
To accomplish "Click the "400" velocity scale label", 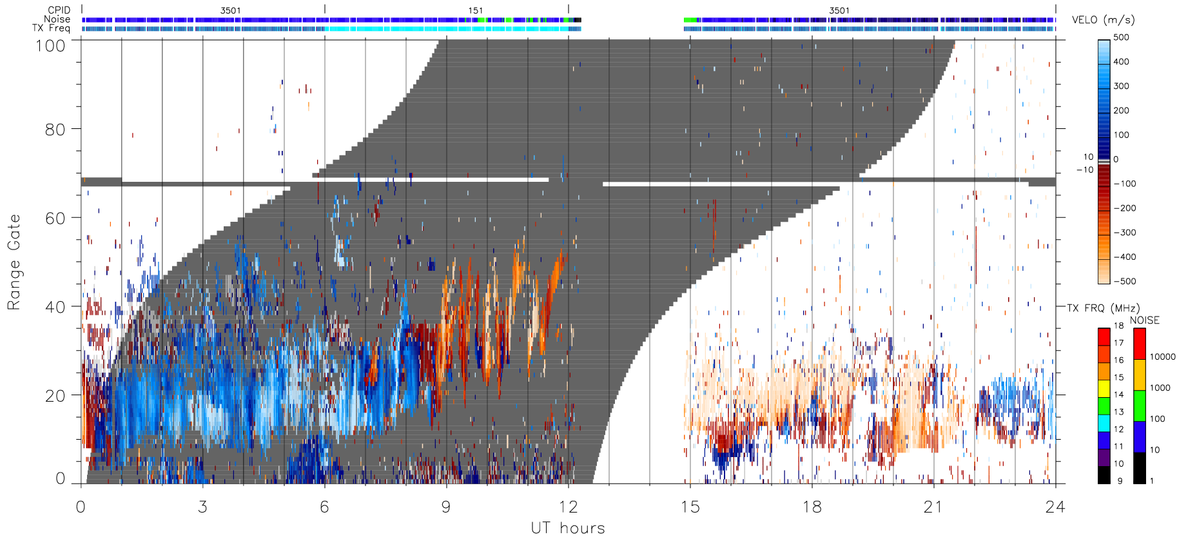I will (1121, 62).
